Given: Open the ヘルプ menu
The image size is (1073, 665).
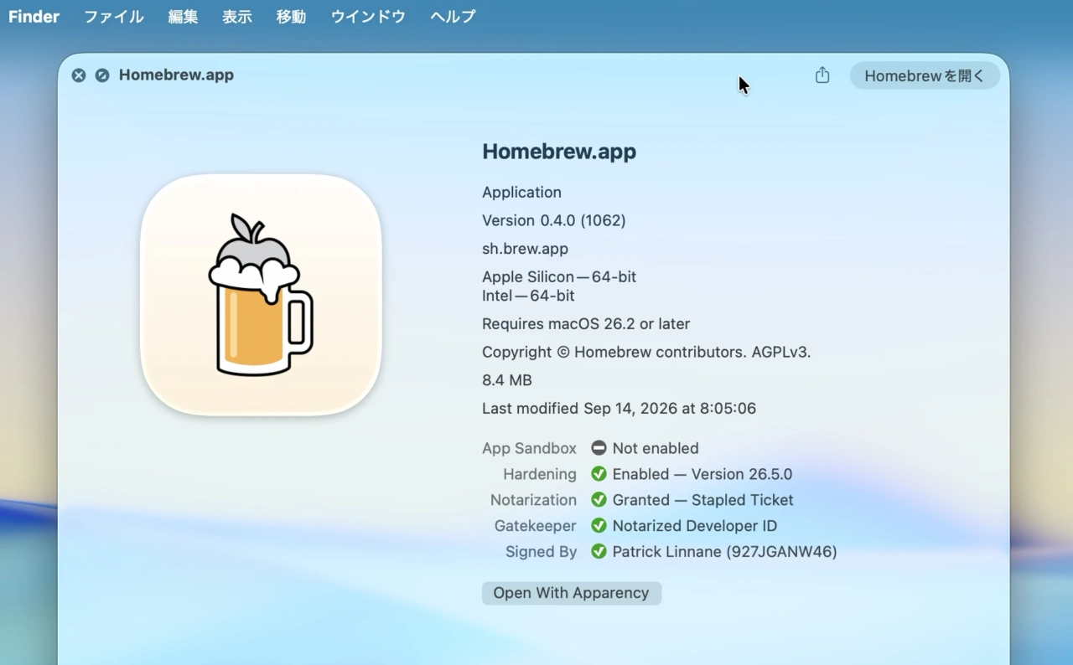Looking at the screenshot, I should click(453, 17).
